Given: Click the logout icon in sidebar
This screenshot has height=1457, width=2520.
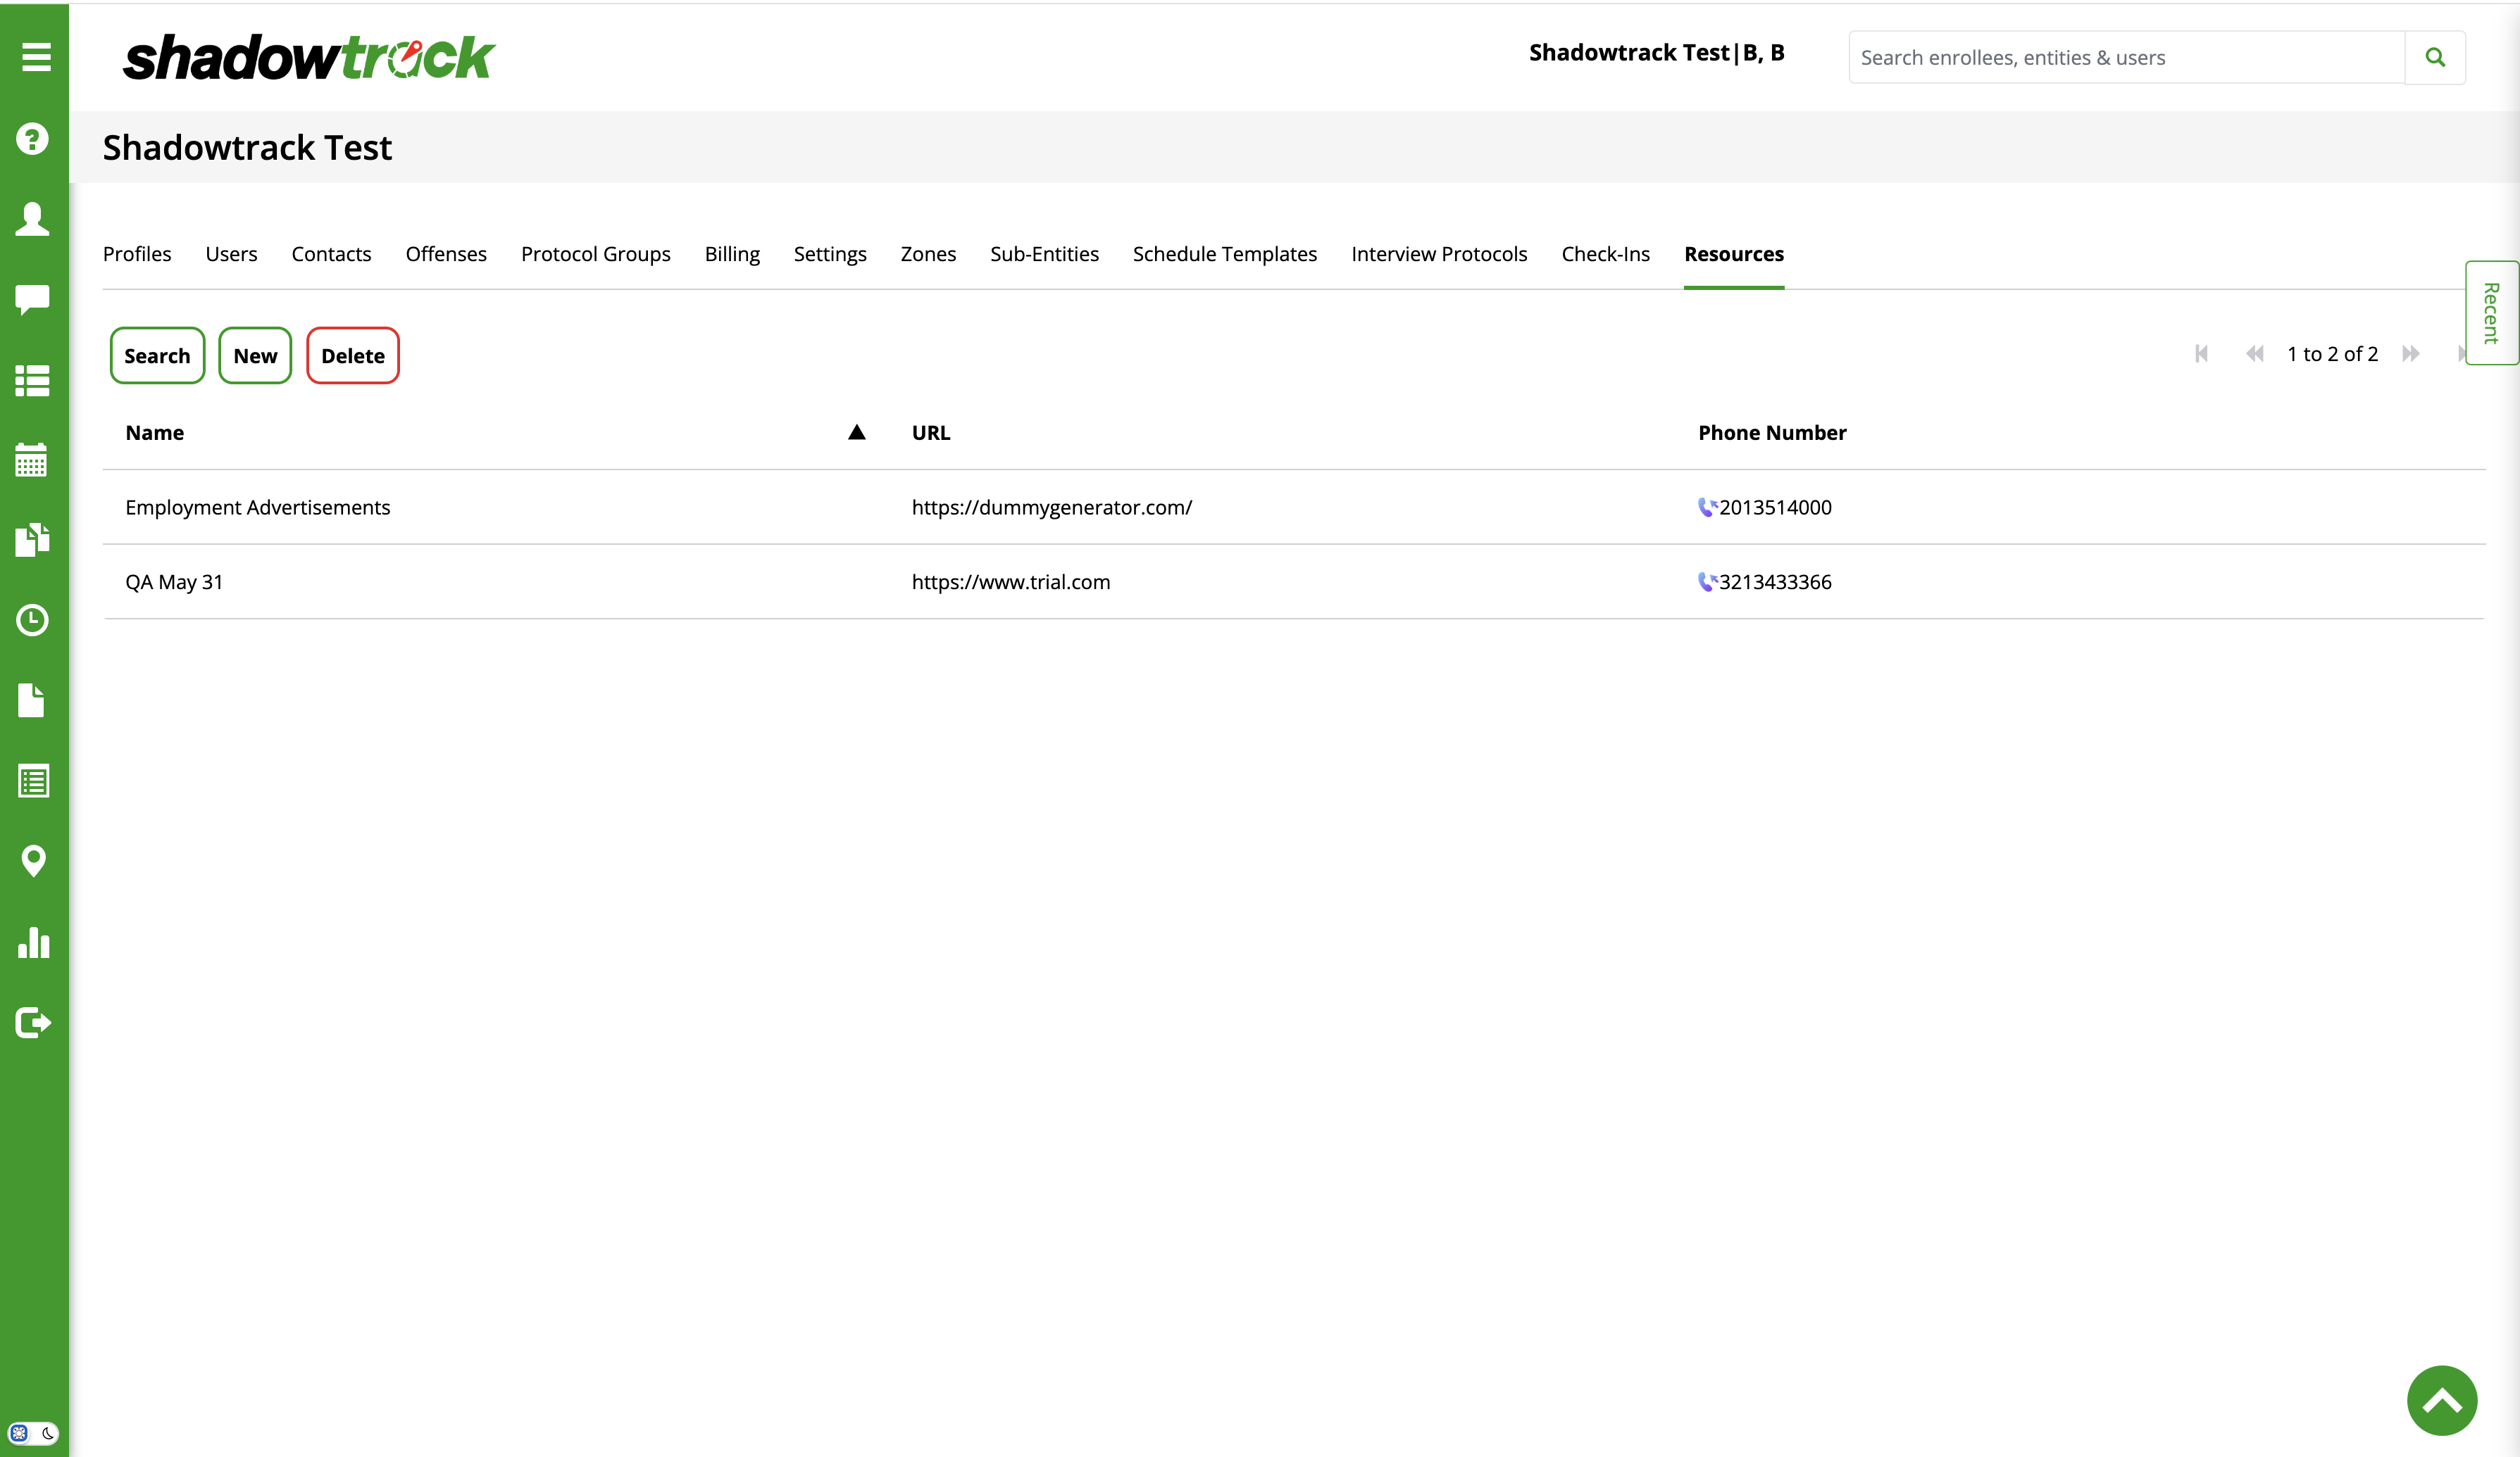Looking at the screenshot, I should (x=33, y=1022).
